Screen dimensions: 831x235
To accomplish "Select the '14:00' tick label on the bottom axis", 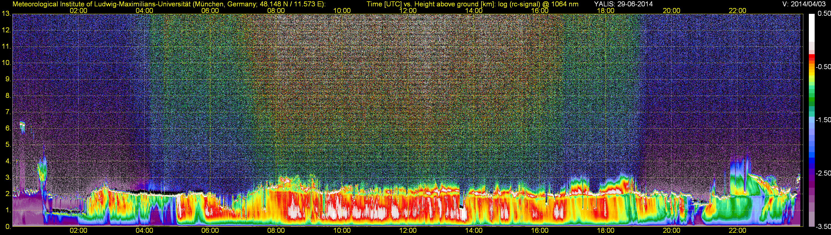I will (474, 231).
